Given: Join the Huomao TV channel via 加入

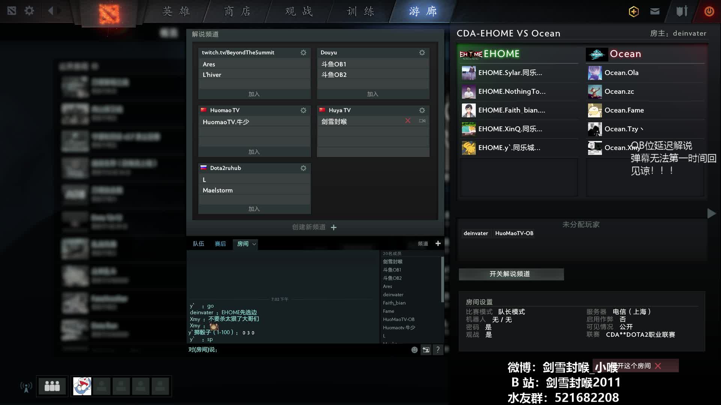Looking at the screenshot, I should [x=254, y=152].
